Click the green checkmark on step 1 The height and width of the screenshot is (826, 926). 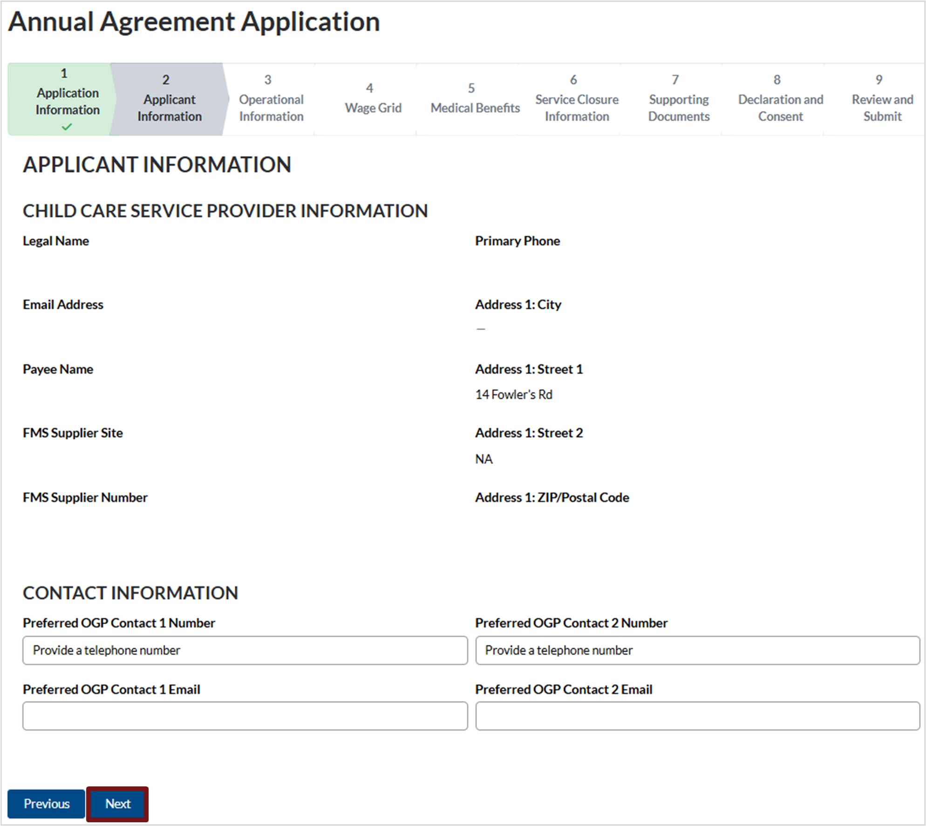pos(67,127)
